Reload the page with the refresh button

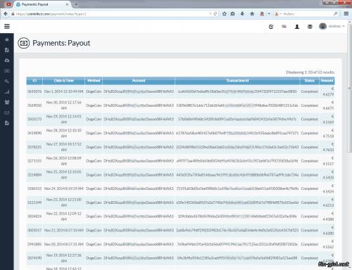click(215, 14)
